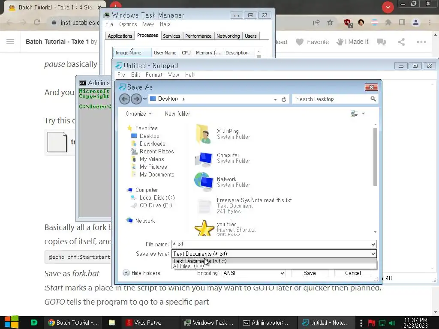The height and width of the screenshot is (329, 439).
Task: Click the Forward arrow in Save As dialog
Action: 136,99
